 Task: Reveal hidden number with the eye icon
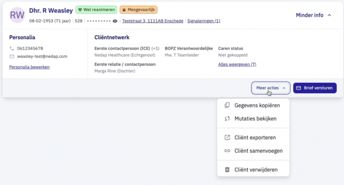[115, 21]
